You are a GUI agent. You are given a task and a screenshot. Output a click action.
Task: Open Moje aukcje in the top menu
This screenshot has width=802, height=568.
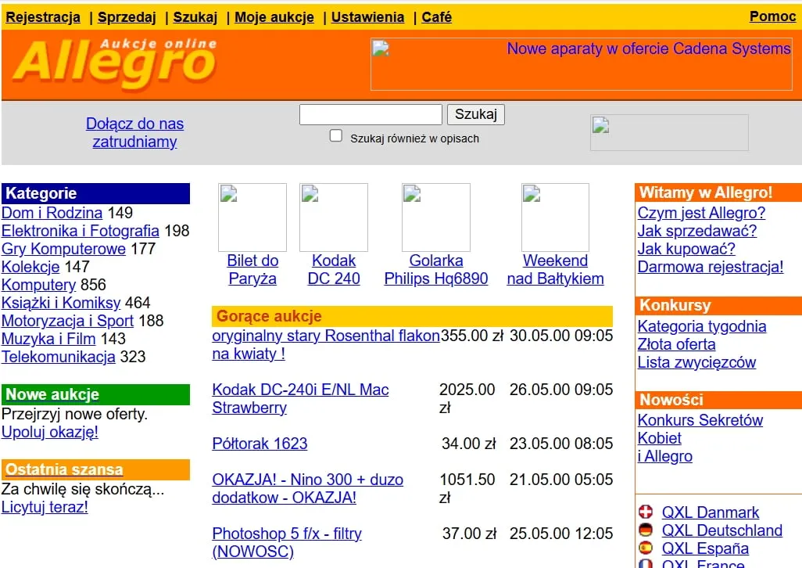pyautogui.click(x=274, y=17)
